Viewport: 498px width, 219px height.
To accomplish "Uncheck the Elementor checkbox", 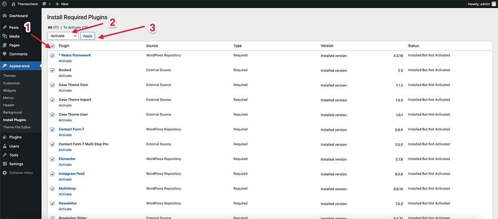I will (53, 159).
